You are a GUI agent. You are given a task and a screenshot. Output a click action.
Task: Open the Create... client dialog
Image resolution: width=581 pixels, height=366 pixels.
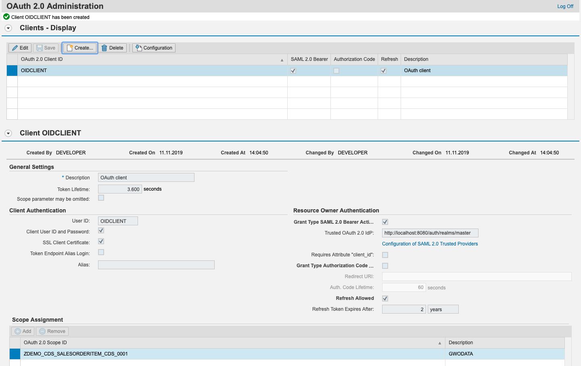[80, 48]
